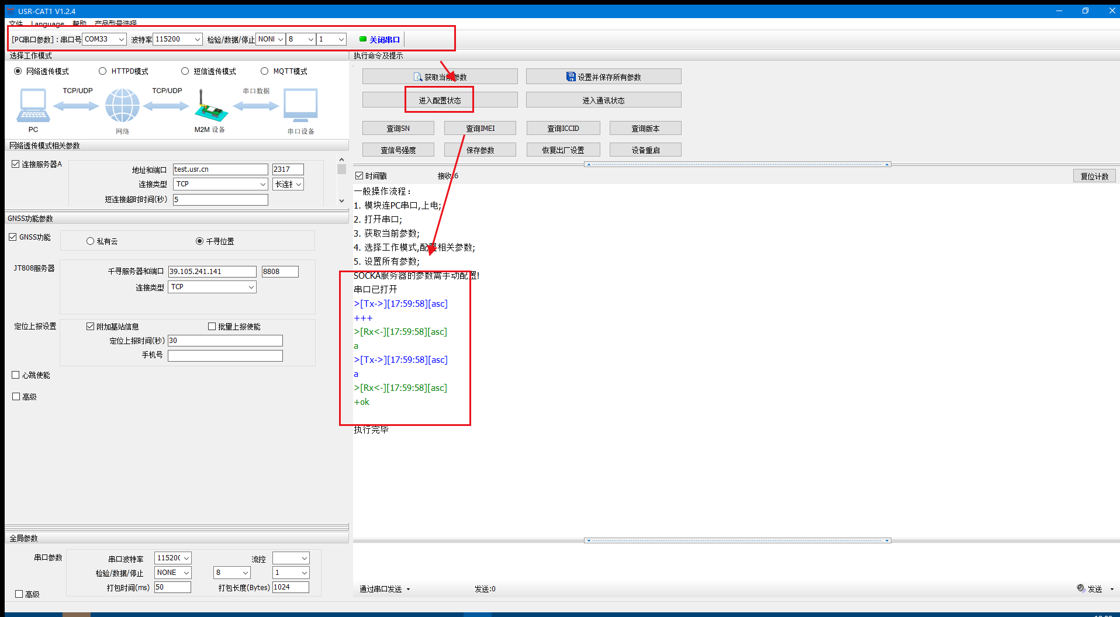Click the 串口设备 monitor icon
Image resolution: width=1120 pixels, height=617 pixels.
coord(300,105)
